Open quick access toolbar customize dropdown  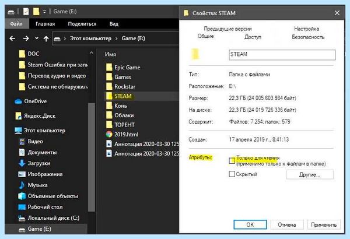(x=44, y=12)
